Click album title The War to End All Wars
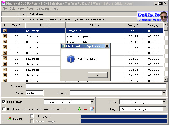This screenshot has height=125, width=169. [67, 20]
